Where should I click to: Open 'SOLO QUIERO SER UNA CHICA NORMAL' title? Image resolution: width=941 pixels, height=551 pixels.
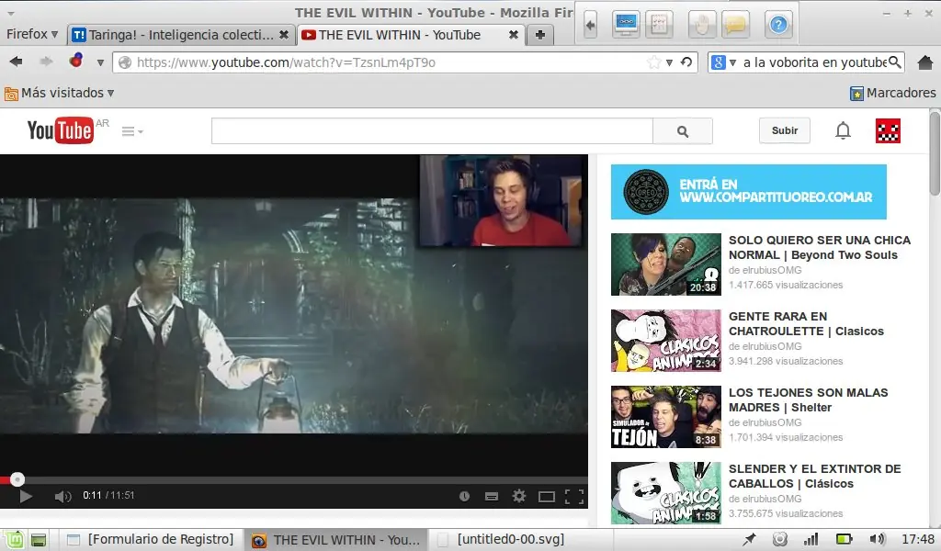click(819, 248)
